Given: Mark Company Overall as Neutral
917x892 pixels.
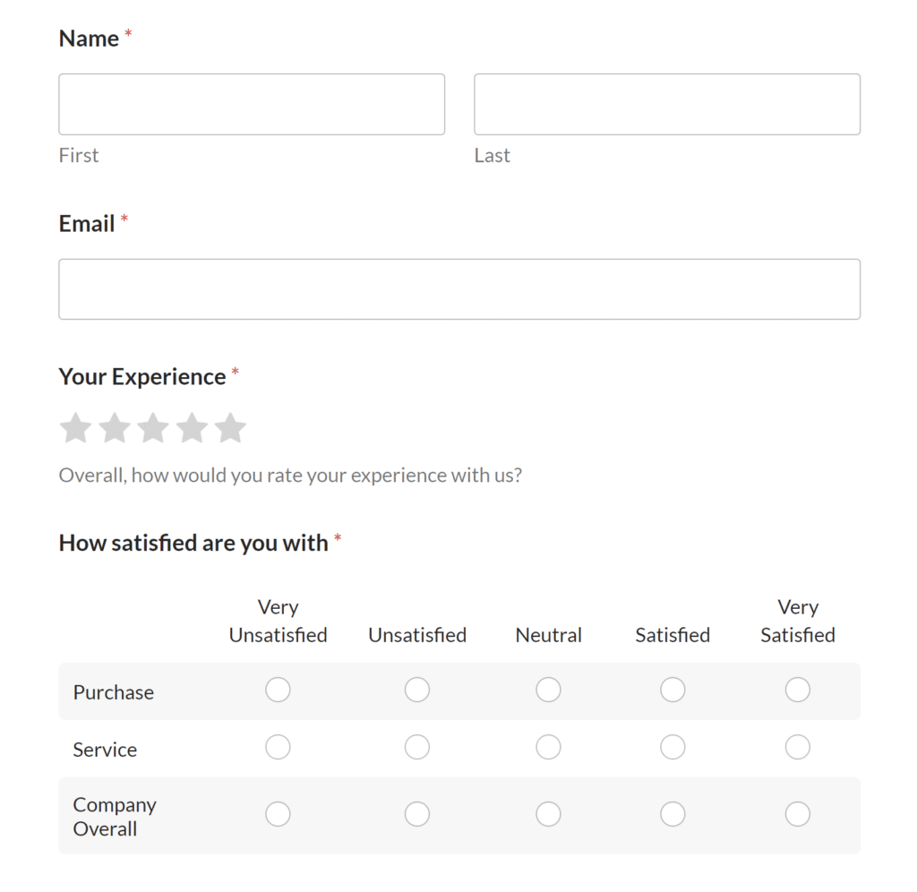Looking at the screenshot, I should click(x=548, y=813).
